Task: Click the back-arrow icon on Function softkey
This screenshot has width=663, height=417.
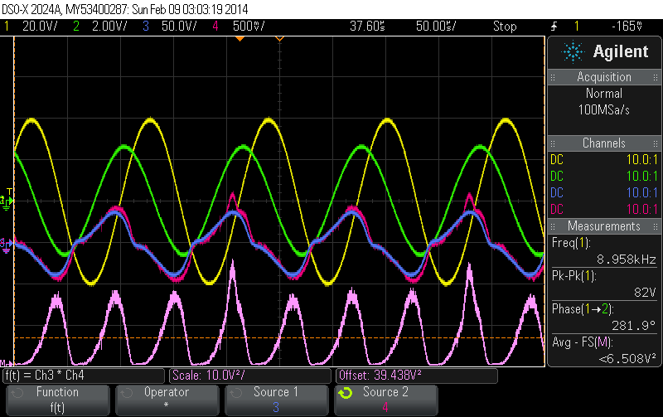Action: 17,393
